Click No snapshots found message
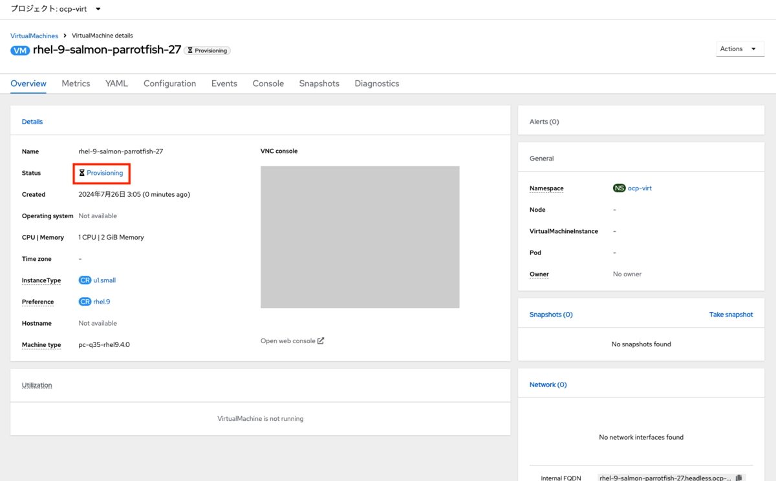776x481 pixels. [x=641, y=344]
